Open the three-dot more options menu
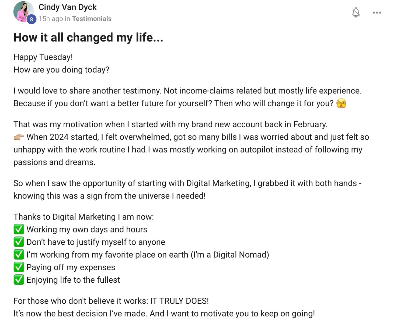Screen dimensions: 404x319 point(377,13)
